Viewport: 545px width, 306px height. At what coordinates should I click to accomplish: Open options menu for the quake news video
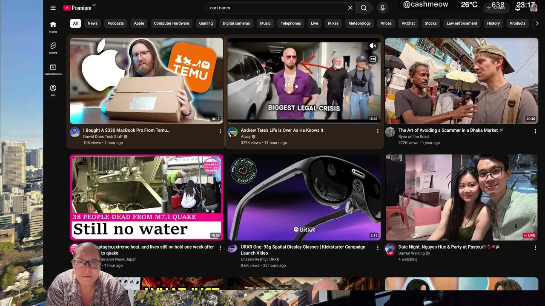click(x=220, y=248)
